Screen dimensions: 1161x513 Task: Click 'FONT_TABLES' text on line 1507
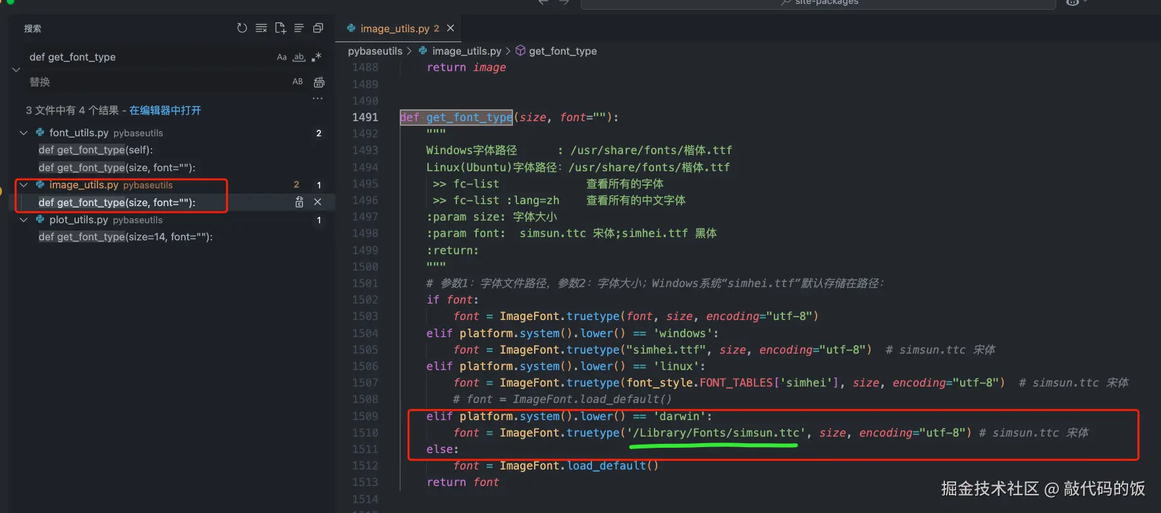tap(736, 383)
